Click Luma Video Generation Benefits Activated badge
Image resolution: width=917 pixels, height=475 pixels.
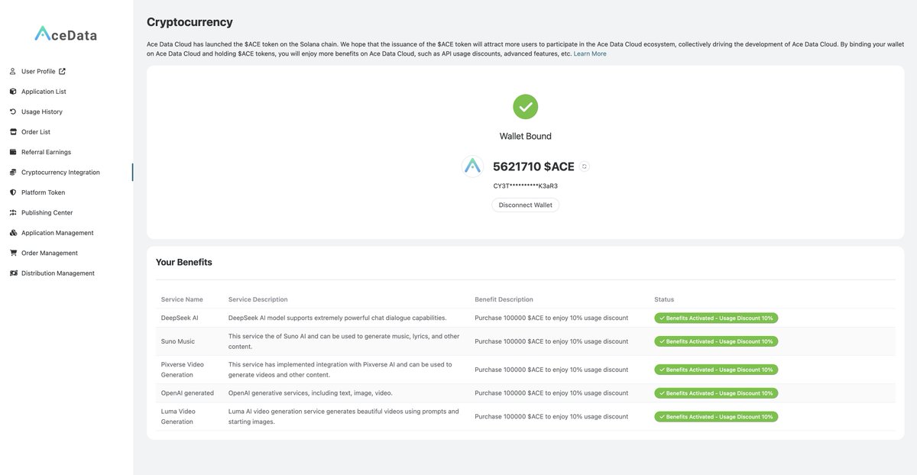point(716,417)
